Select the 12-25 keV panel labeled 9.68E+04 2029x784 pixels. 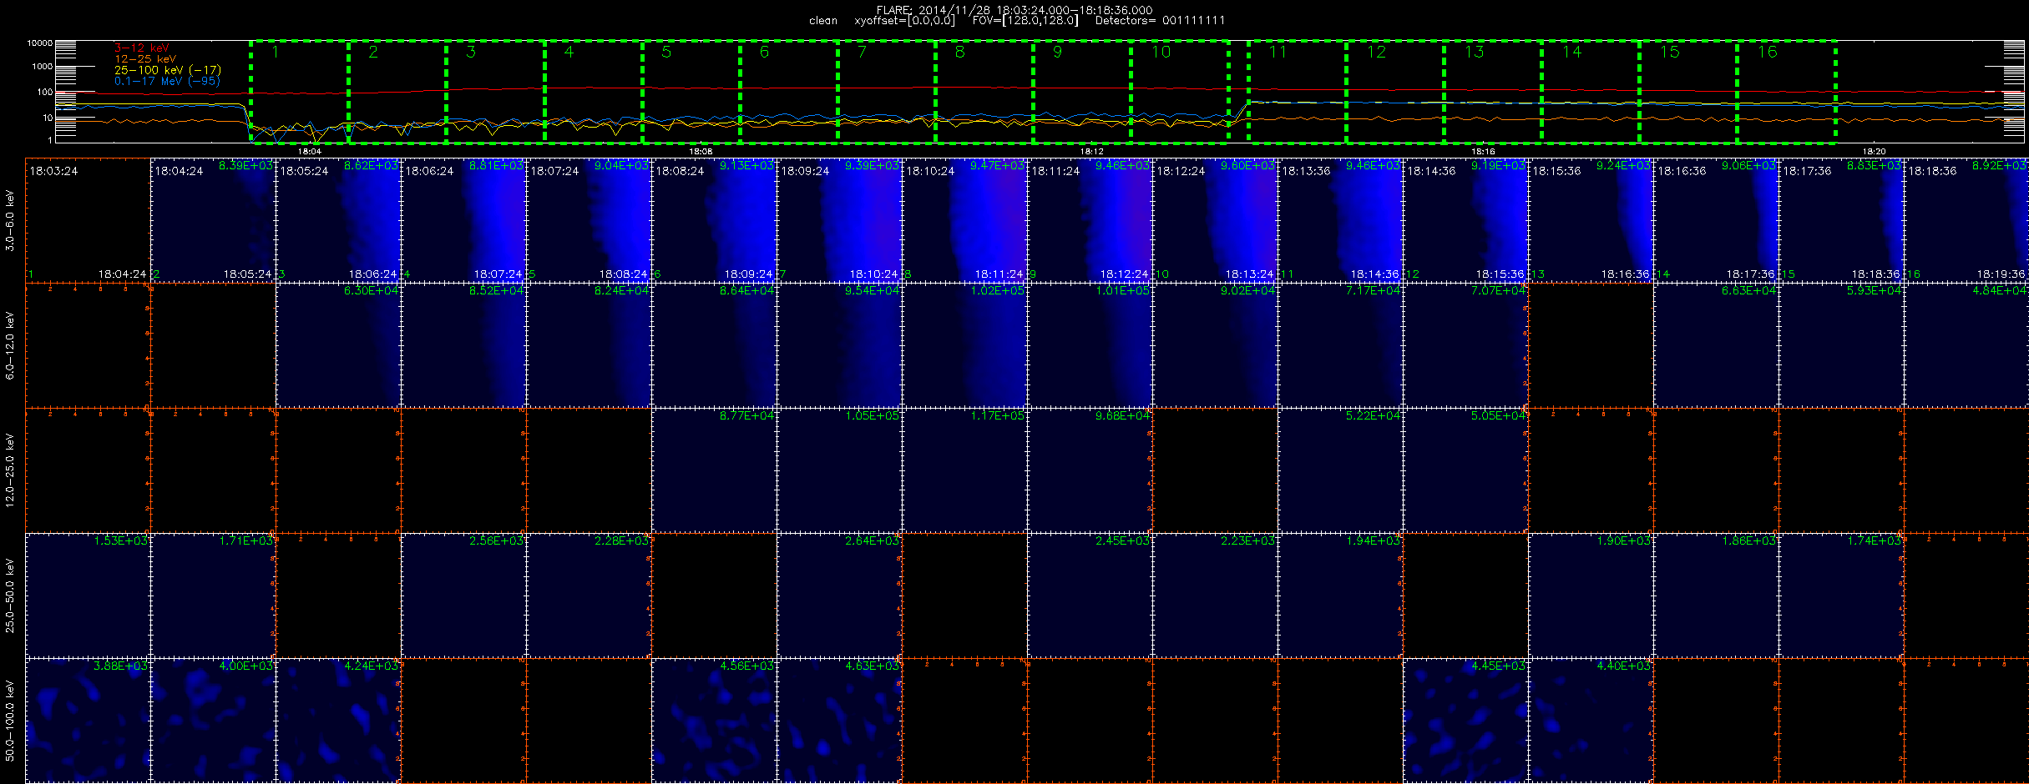[x=1090, y=470]
